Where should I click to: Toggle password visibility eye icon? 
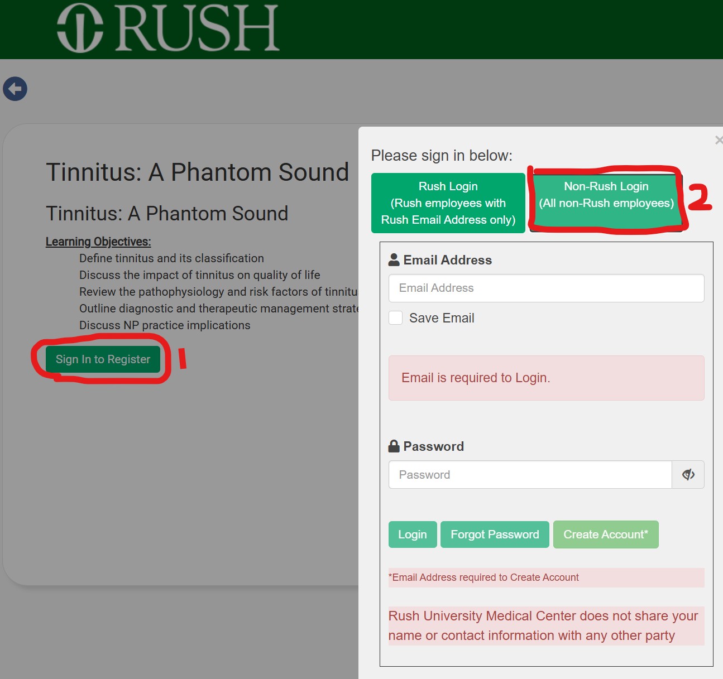pos(688,475)
